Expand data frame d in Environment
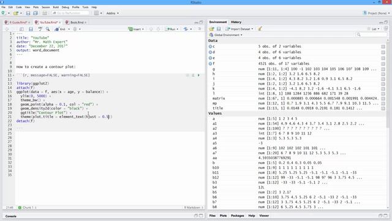This screenshot has width=392, height=221. click(x=210, y=52)
